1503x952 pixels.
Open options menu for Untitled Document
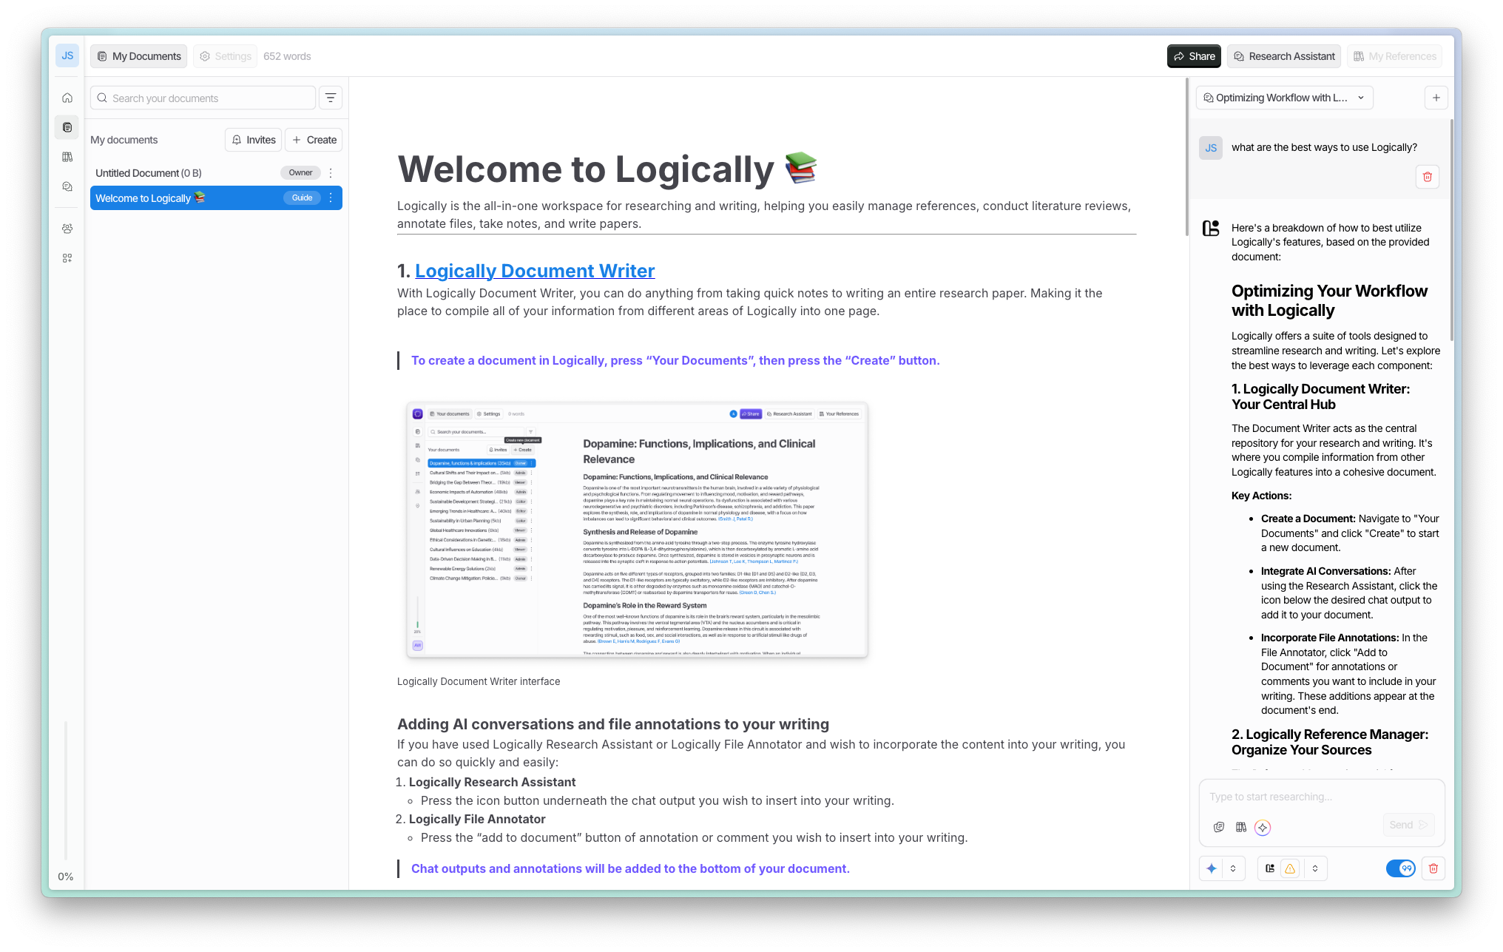331,173
